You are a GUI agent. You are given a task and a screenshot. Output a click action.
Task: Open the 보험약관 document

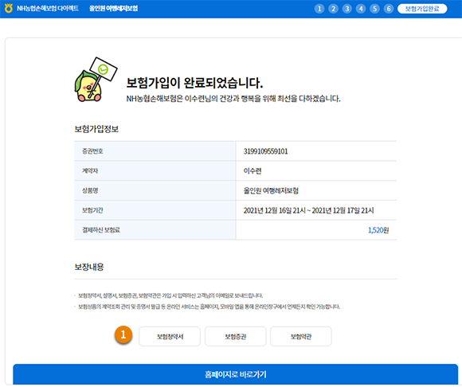[x=301, y=336]
